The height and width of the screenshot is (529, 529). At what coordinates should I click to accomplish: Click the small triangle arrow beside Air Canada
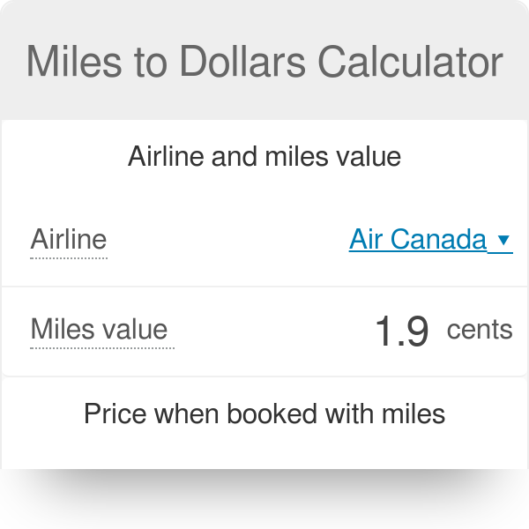point(503,240)
